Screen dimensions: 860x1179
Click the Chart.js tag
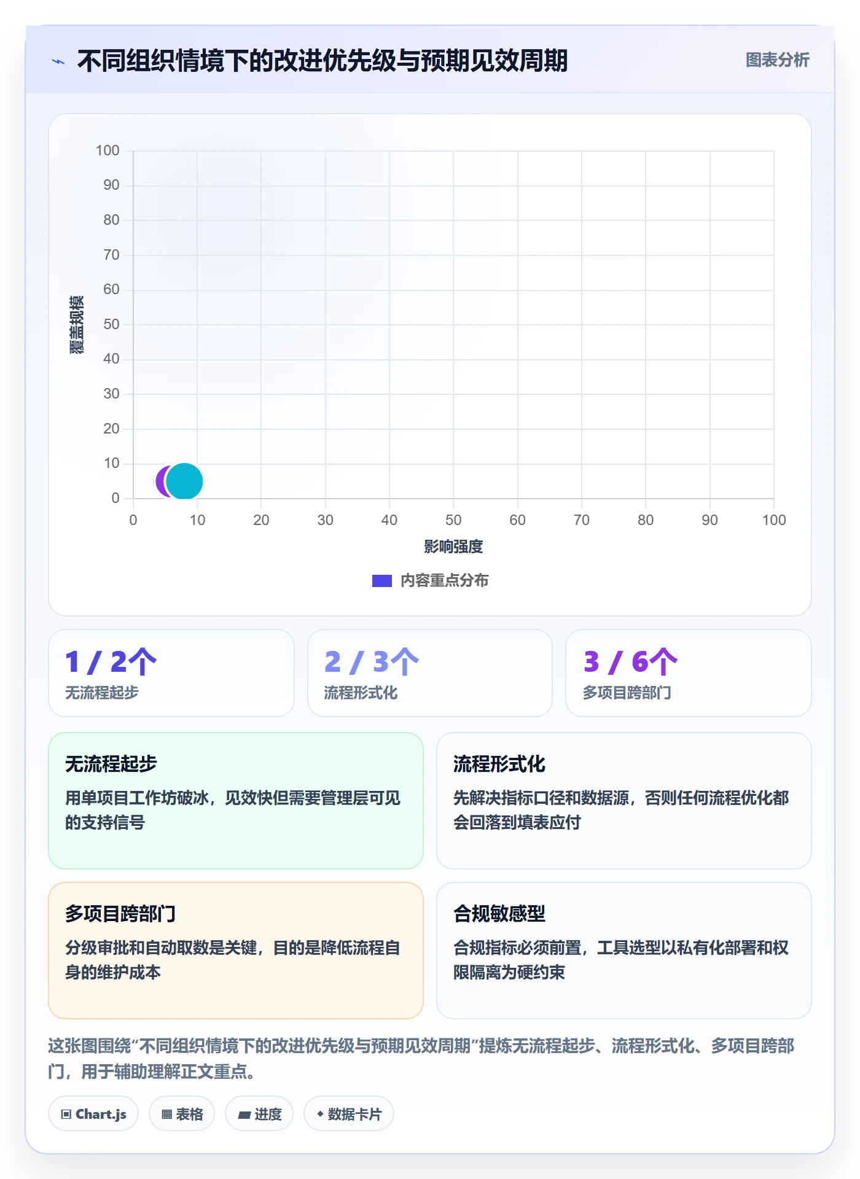pyautogui.click(x=93, y=1114)
